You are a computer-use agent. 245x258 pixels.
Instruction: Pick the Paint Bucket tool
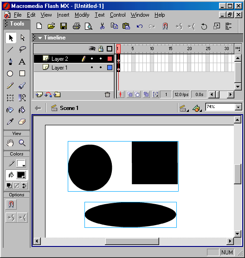[x=22, y=110]
